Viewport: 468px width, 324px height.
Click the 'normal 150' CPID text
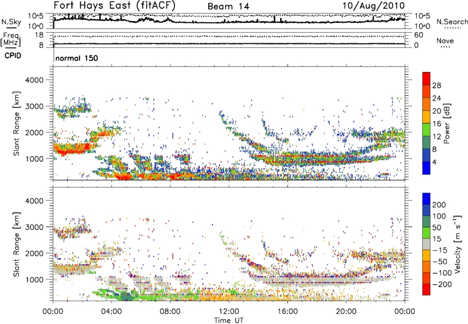(77, 58)
